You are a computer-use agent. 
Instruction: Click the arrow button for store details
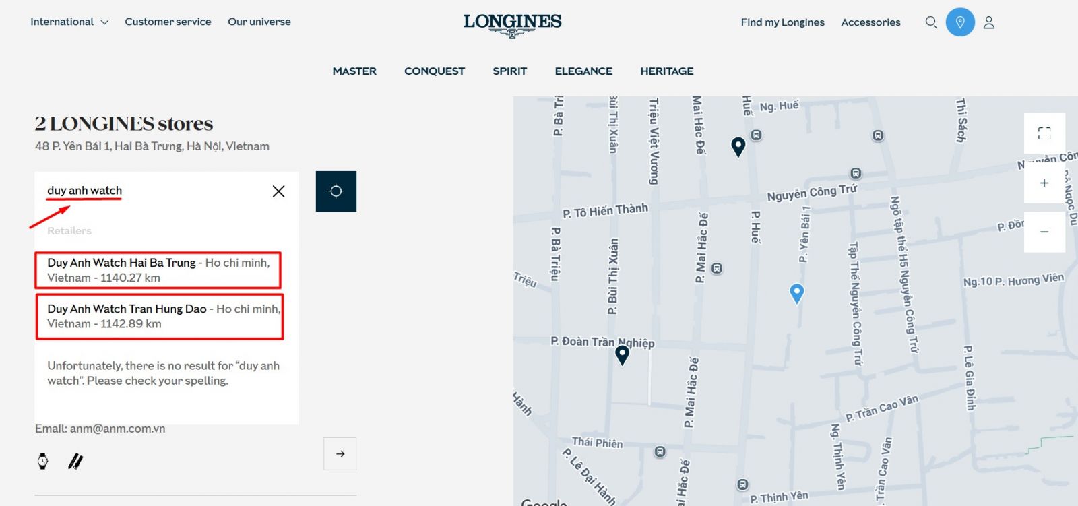[x=340, y=454]
